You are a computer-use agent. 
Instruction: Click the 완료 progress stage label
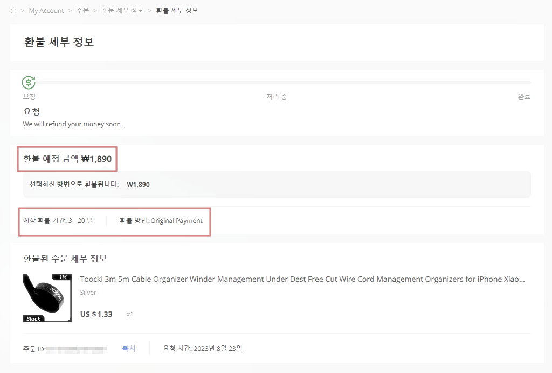click(x=523, y=97)
